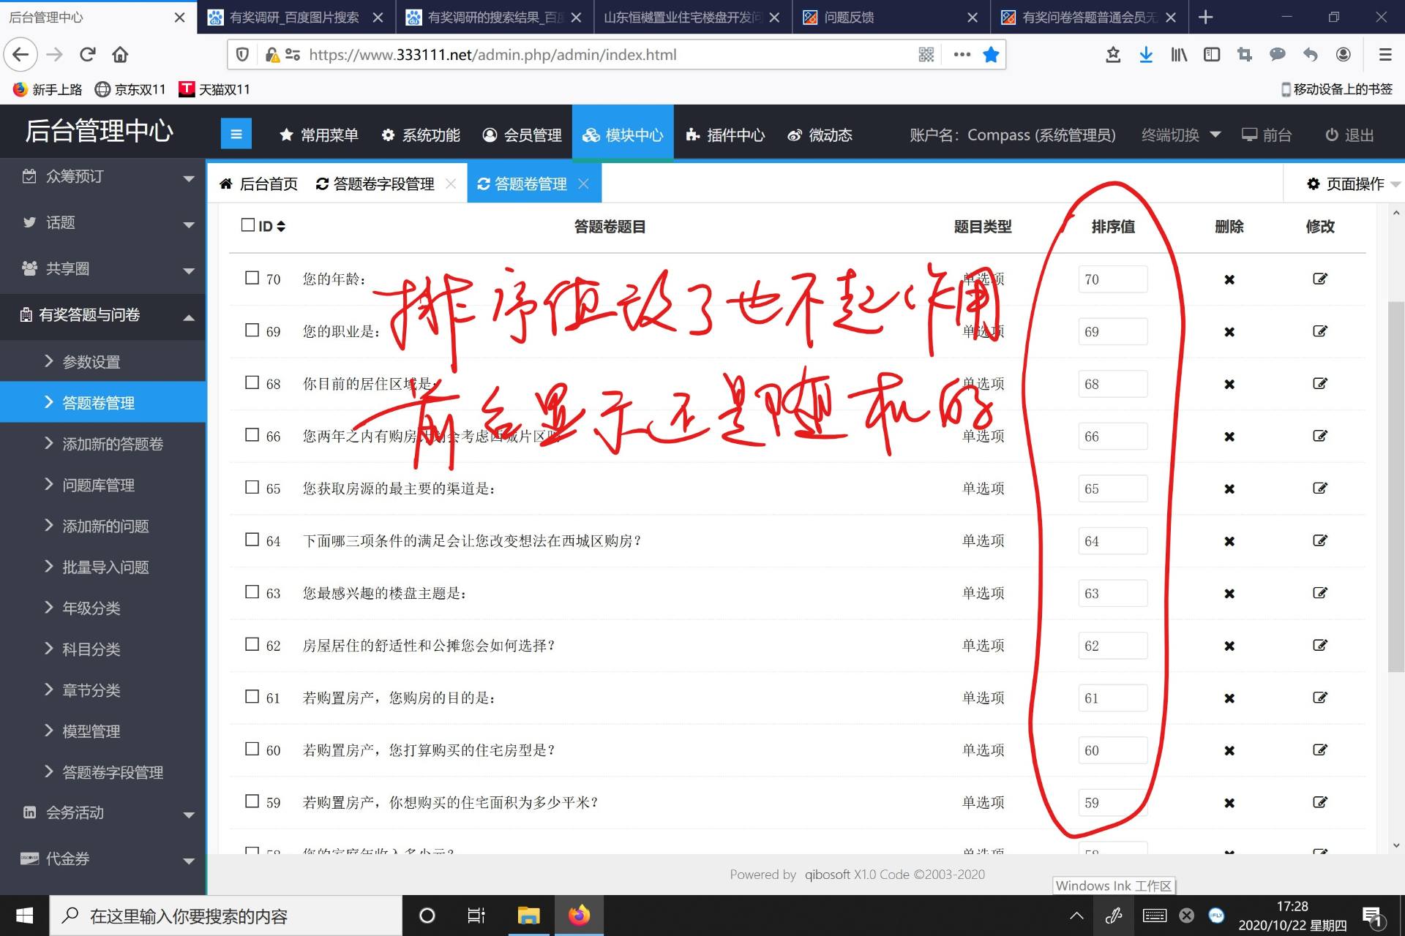Reload page with browser refresh icon
Viewport: 1405px width, 936px height.
coord(88,55)
